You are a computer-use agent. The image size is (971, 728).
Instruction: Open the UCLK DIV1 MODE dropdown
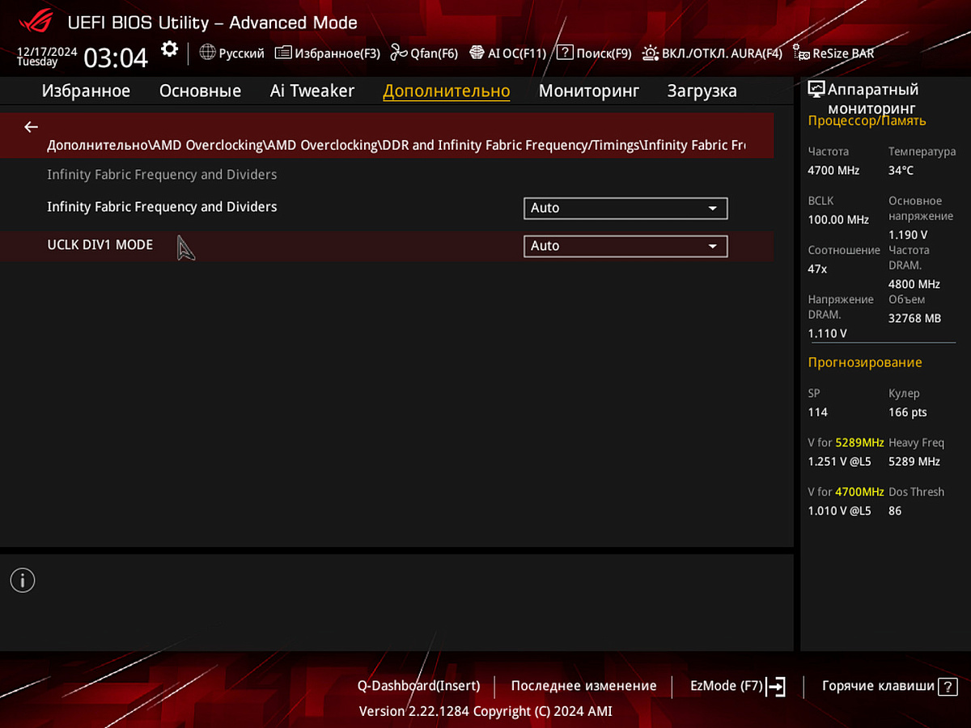625,246
